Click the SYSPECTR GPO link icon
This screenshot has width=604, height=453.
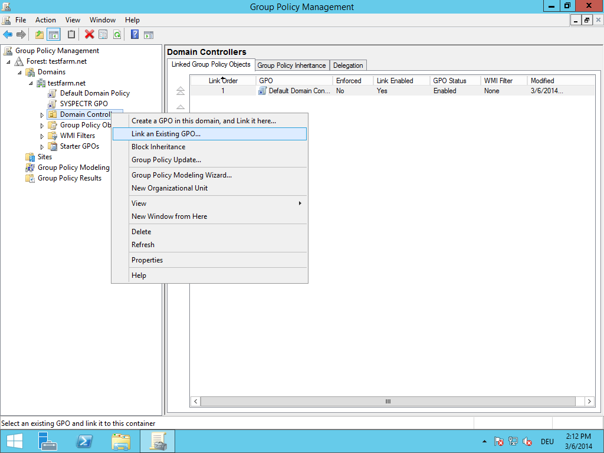pos(52,104)
